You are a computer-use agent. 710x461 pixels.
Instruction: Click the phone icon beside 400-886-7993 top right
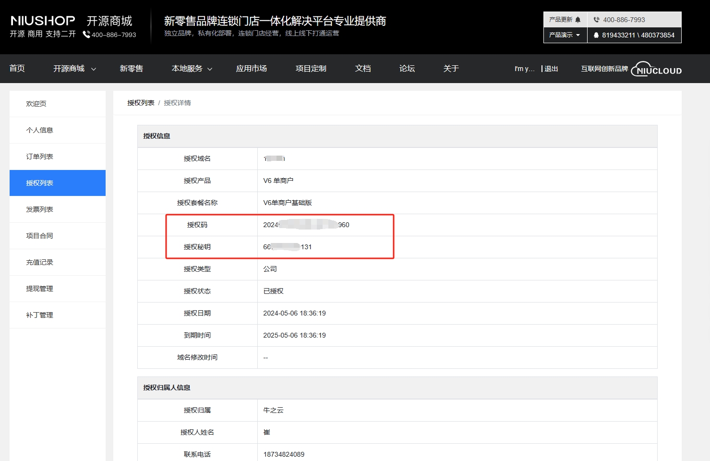pos(596,20)
